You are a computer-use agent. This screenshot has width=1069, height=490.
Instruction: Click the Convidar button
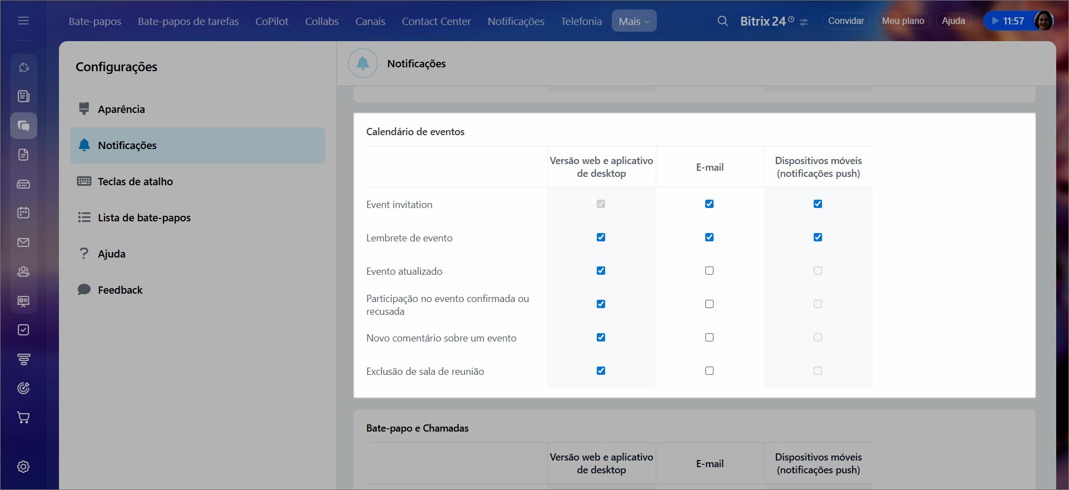click(845, 21)
